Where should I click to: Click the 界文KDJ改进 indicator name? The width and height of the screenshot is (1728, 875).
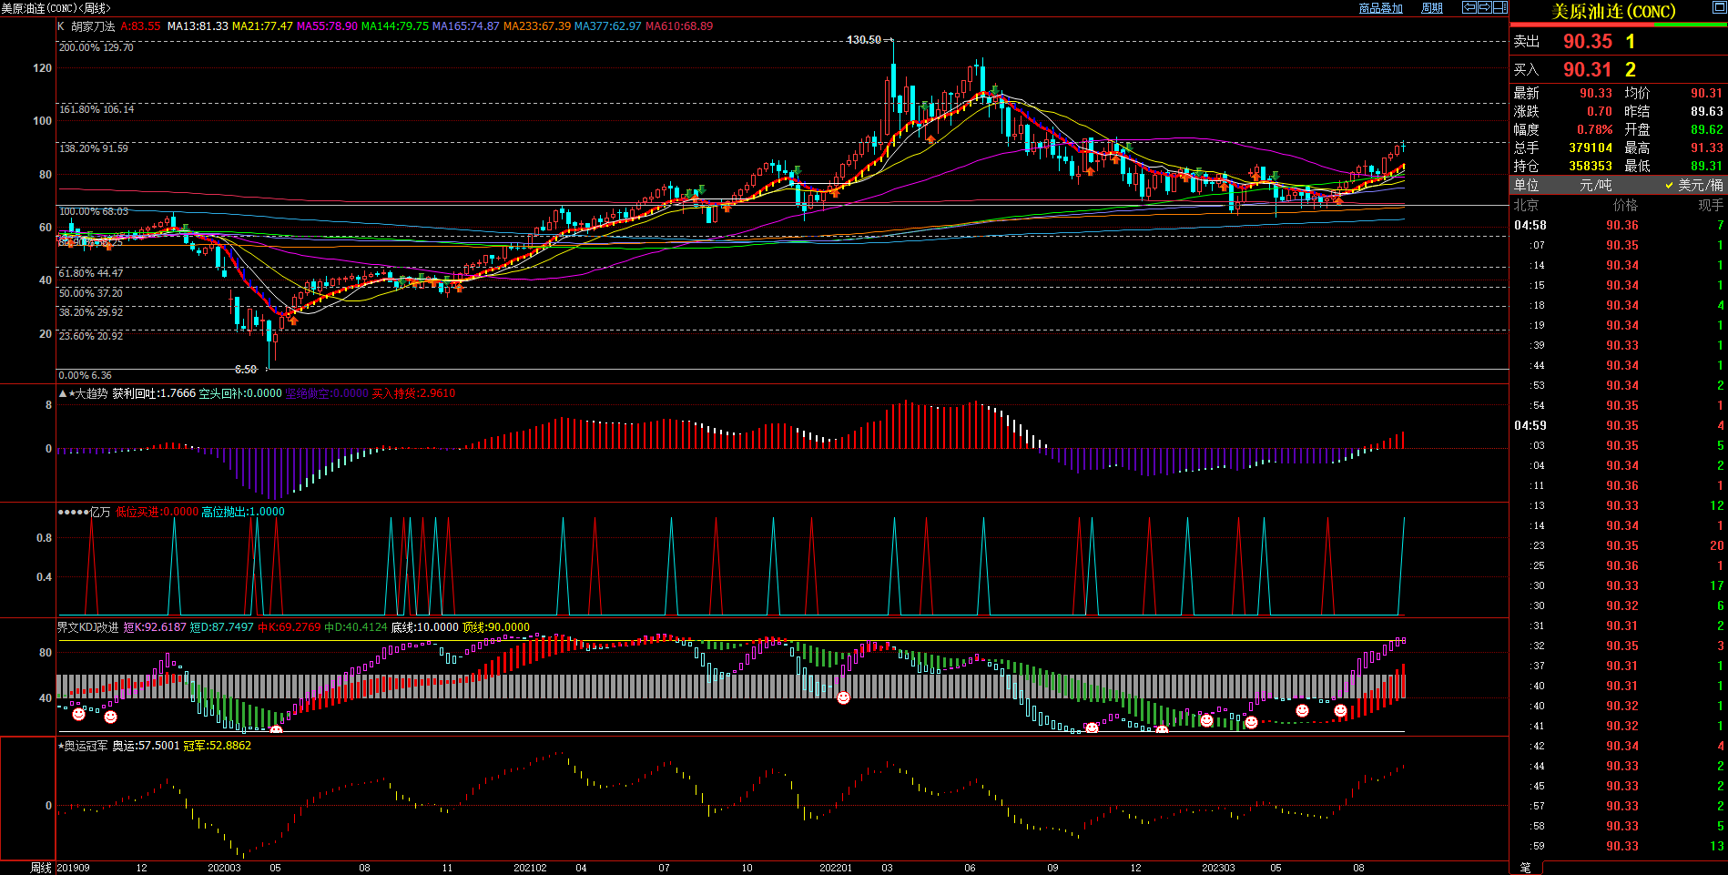pyautogui.click(x=88, y=627)
